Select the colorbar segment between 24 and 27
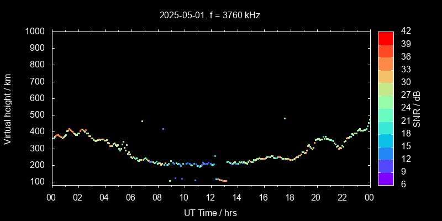 (386, 102)
